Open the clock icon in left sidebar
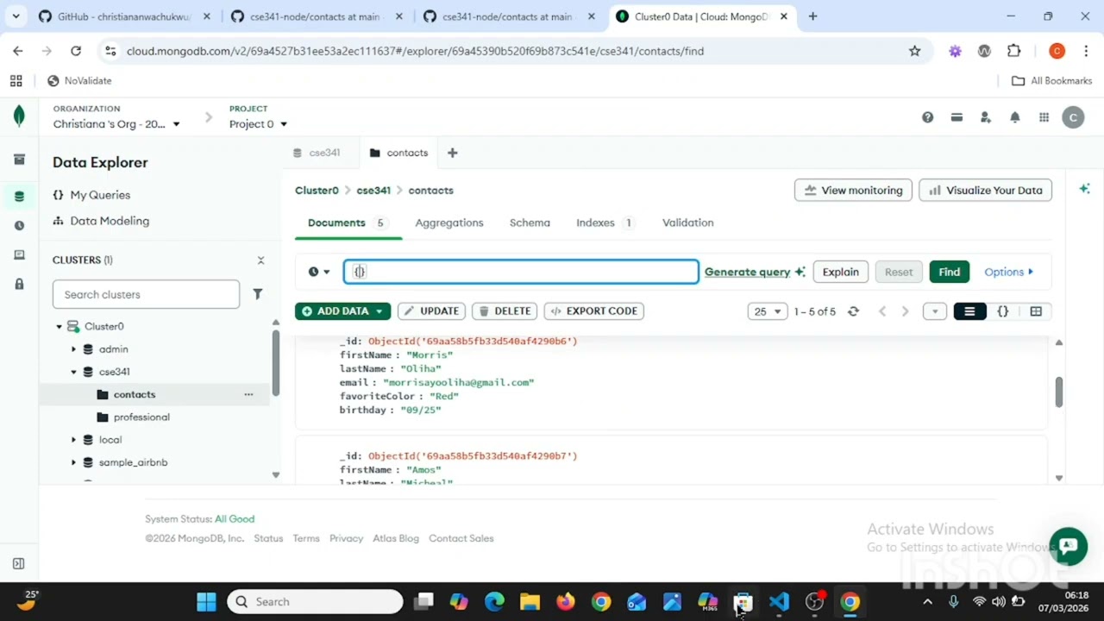Viewport: 1104px width, 621px height. [19, 226]
